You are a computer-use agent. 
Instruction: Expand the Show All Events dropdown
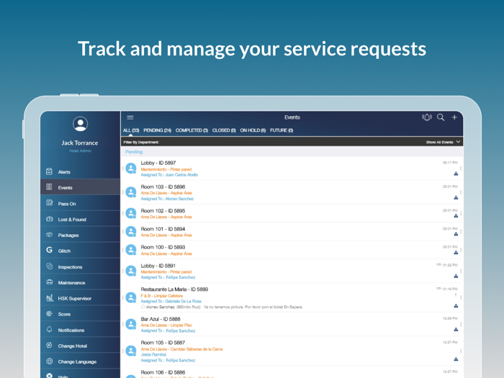[x=443, y=142]
